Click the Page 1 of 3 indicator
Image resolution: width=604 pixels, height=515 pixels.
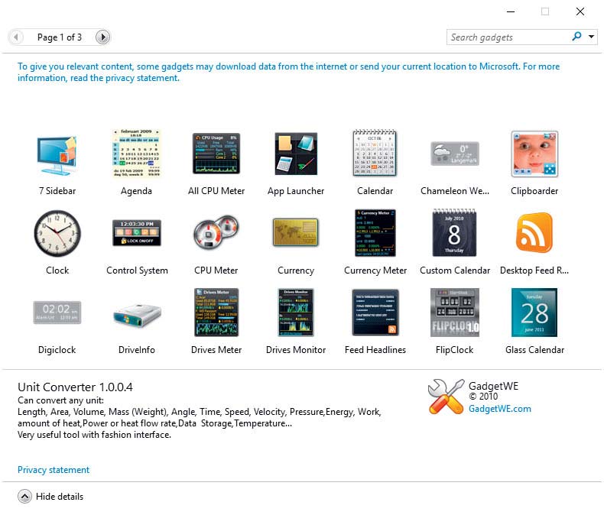60,37
